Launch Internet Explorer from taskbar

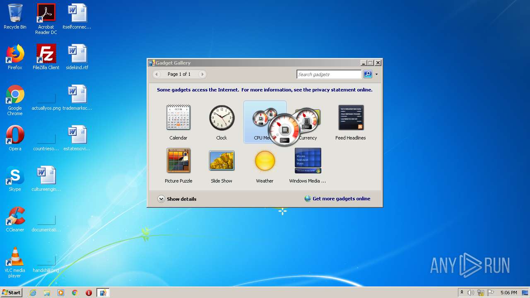coord(33,293)
